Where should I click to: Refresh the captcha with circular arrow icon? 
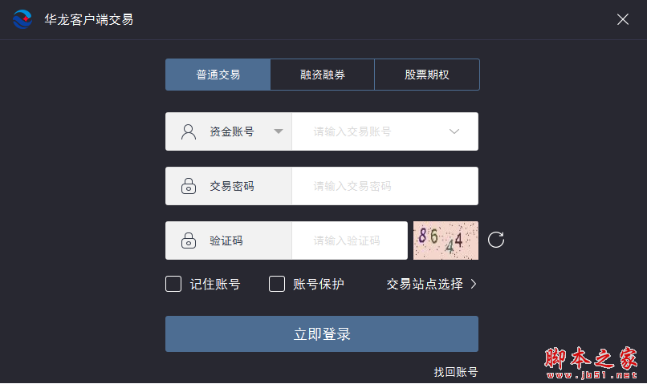496,240
